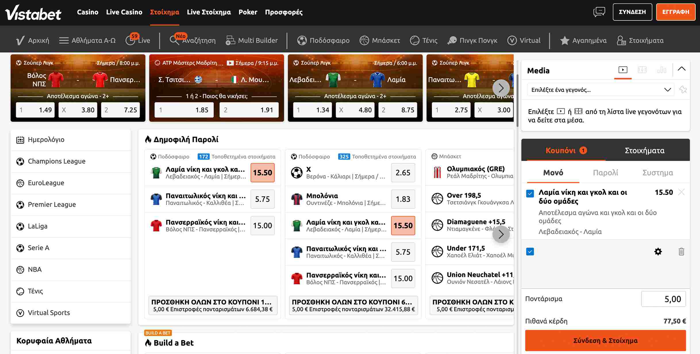Open Champions League in sidebar
The image size is (700, 354).
pyautogui.click(x=71, y=161)
